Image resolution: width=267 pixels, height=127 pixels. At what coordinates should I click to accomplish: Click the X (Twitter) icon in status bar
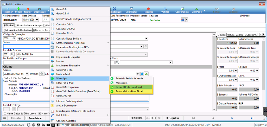[53, 125]
